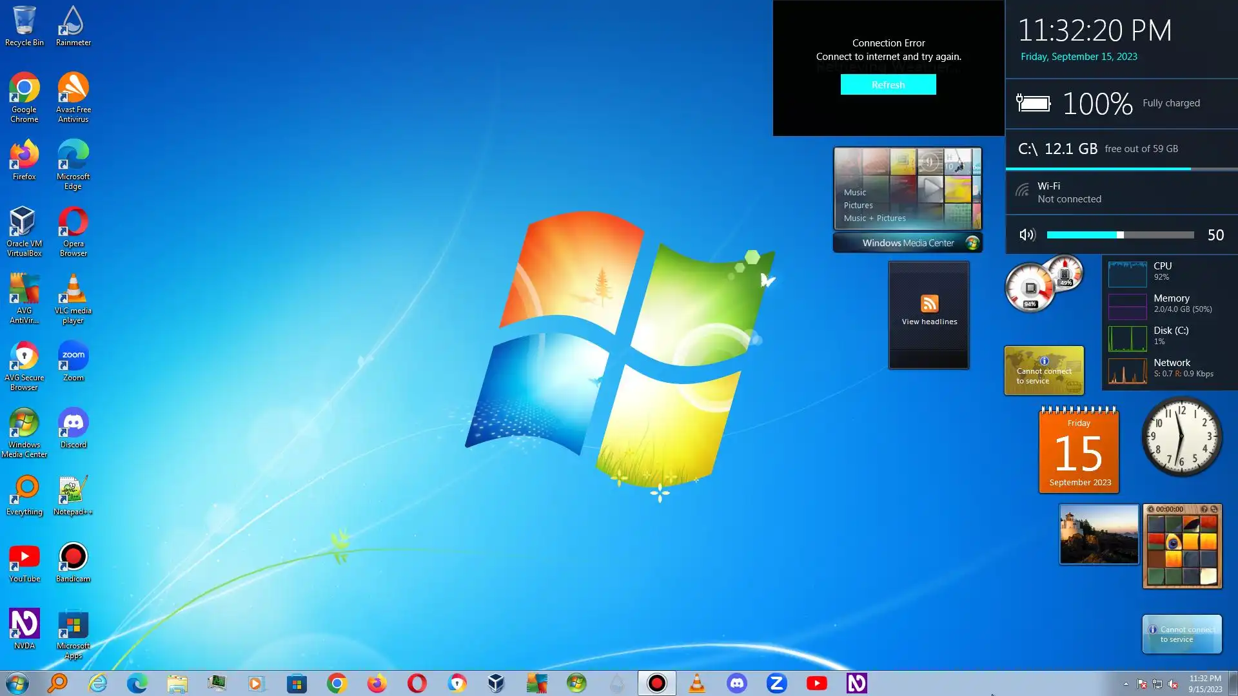The image size is (1238, 696).
Task: Open the taskbar clock date flyout
Action: 1204,683
